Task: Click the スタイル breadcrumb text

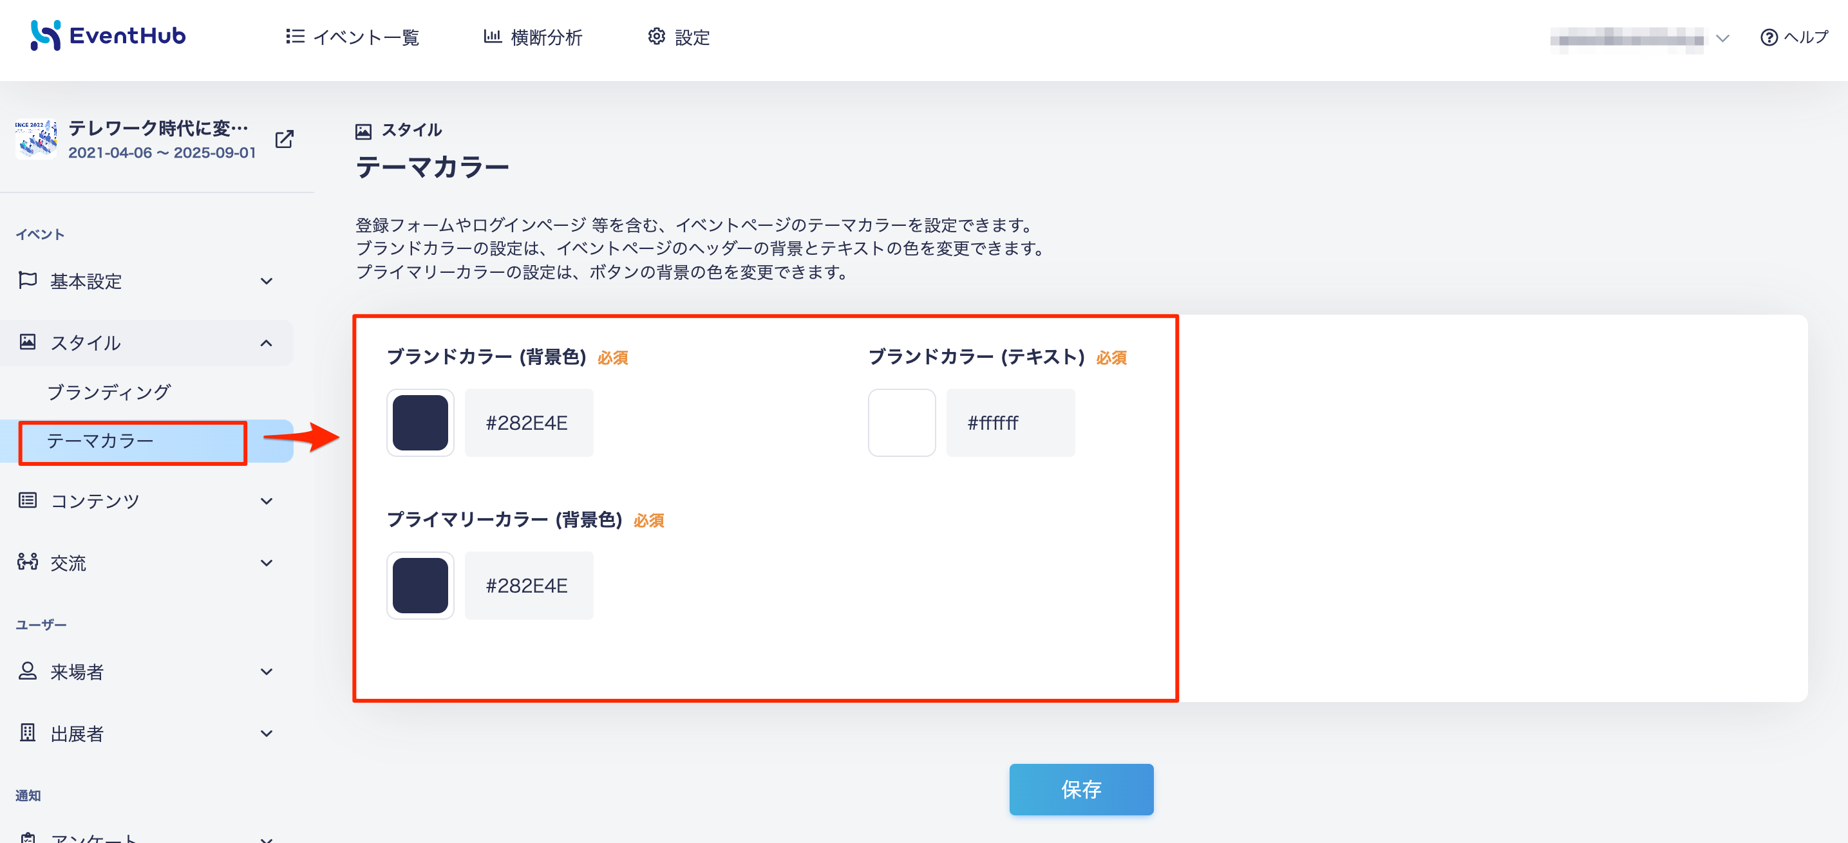Action: 412,130
